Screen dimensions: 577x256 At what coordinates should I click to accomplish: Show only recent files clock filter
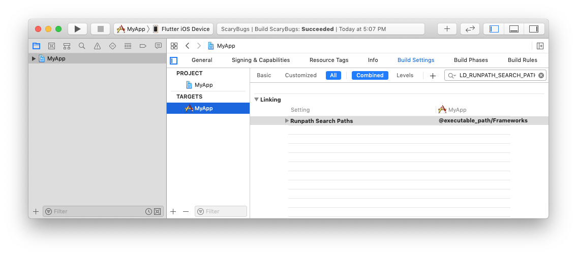(148, 211)
